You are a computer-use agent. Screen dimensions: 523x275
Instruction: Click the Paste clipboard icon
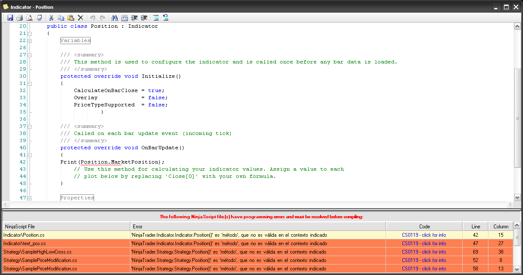[70, 18]
